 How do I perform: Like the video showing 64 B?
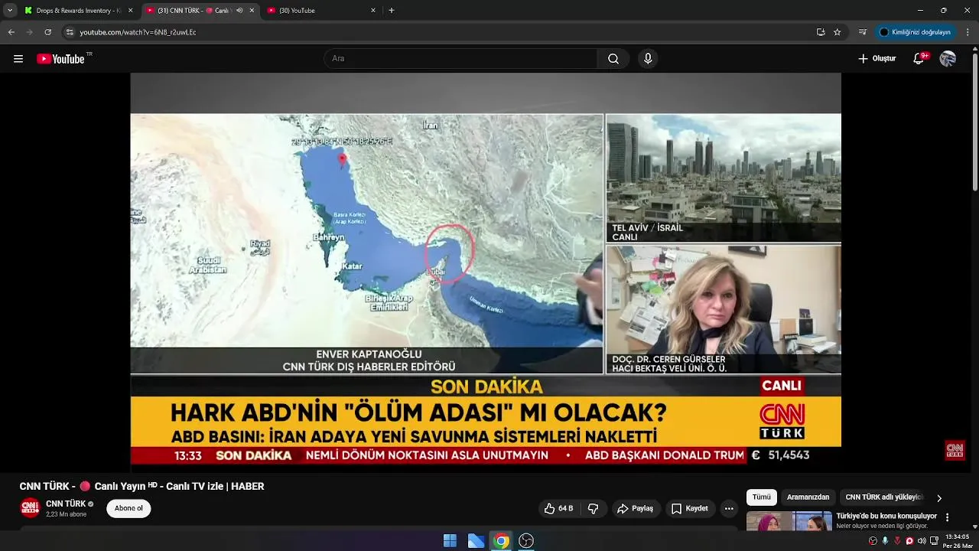tap(559, 509)
